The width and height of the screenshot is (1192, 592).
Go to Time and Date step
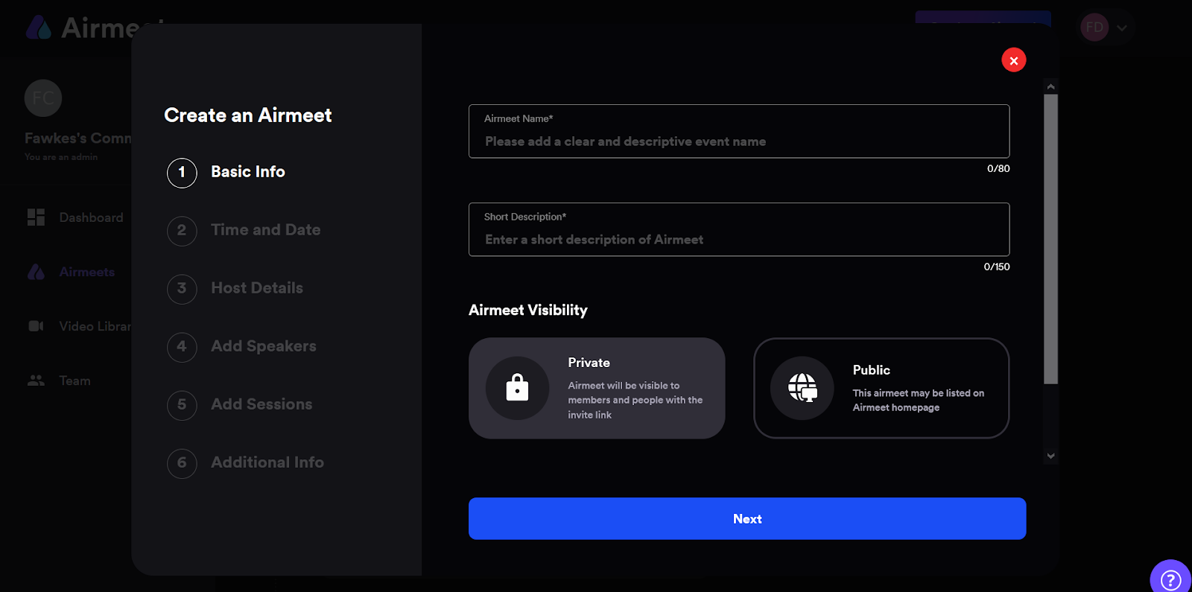tap(265, 230)
